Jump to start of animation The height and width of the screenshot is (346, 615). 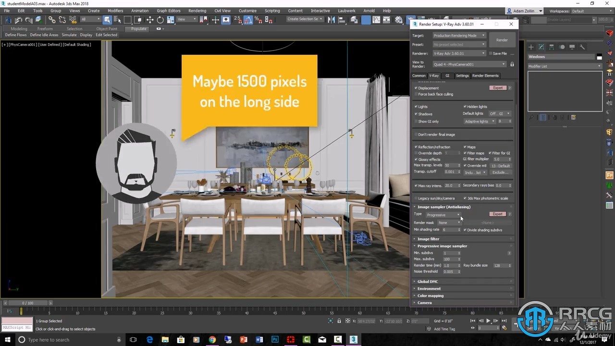tap(473, 321)
